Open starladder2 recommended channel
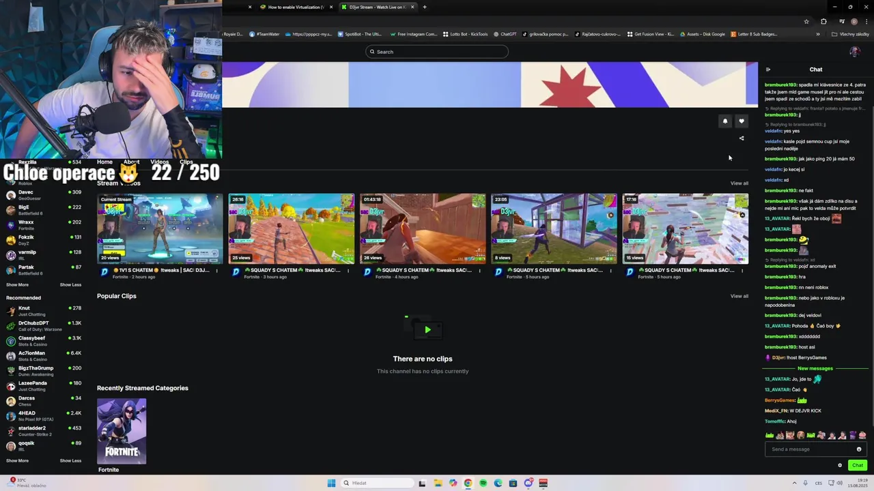Image resolution: width=874 pixels, height=491 pixels. (x=44, y=431)
